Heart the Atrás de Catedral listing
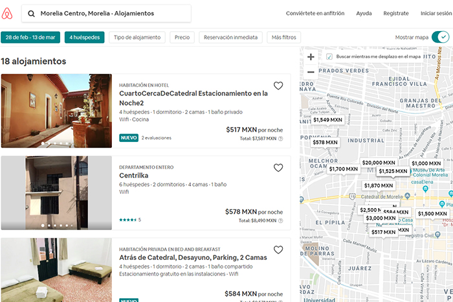The height and width of the screenshot is (302, 453). point(278,250)
